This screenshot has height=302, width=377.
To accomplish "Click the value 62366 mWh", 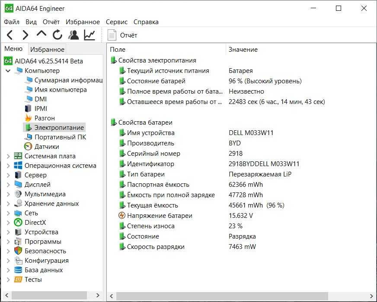I will pos(246,185).
